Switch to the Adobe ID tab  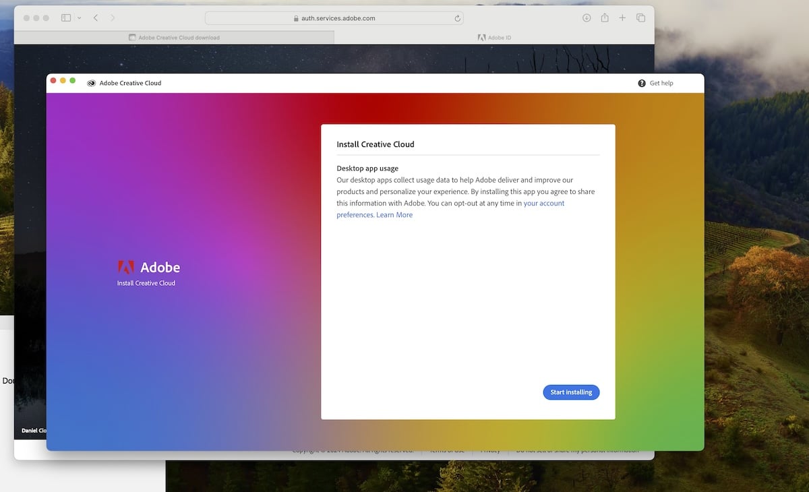[x=494, y=37]
